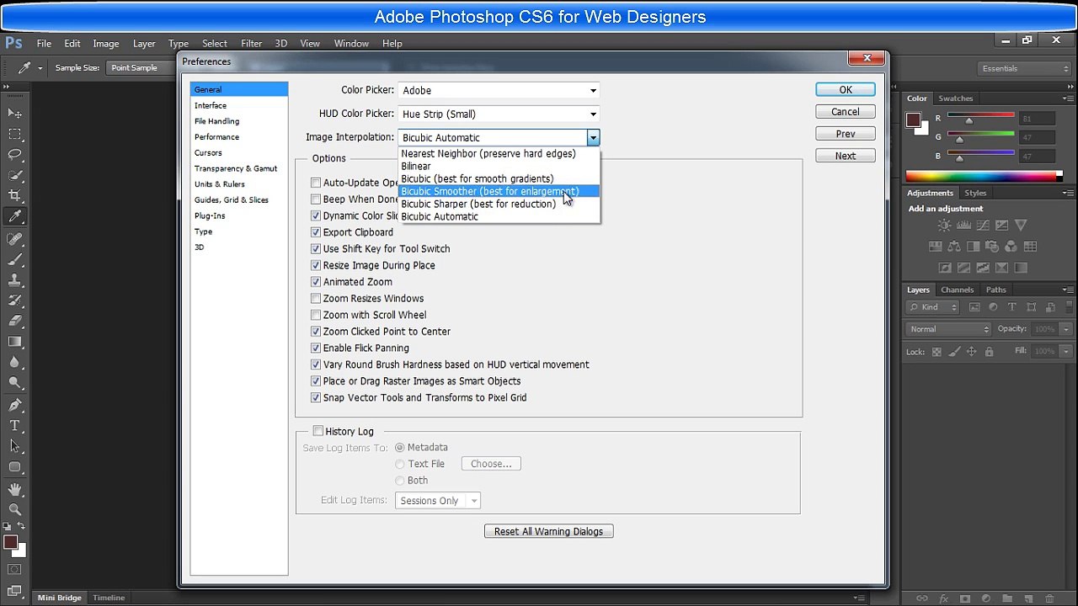Open the Edit Log Items dropdown
1078x606 pixels.
tap(437, 501)
